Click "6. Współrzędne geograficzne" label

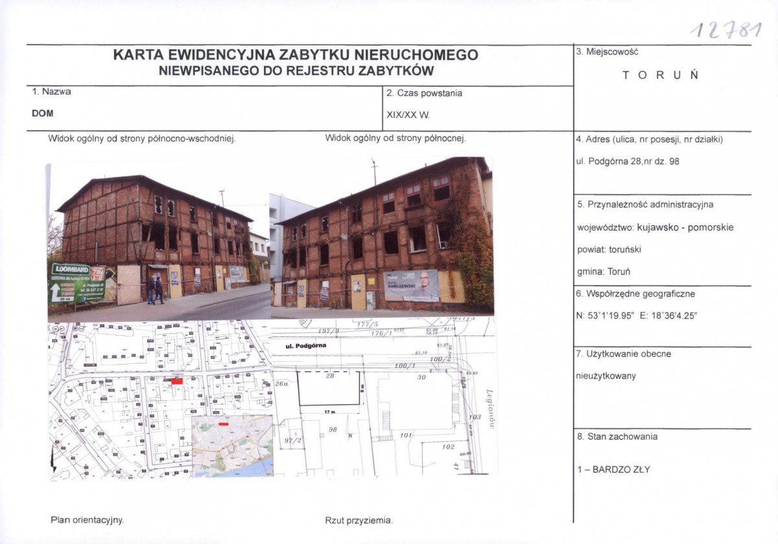click(635, 293)
